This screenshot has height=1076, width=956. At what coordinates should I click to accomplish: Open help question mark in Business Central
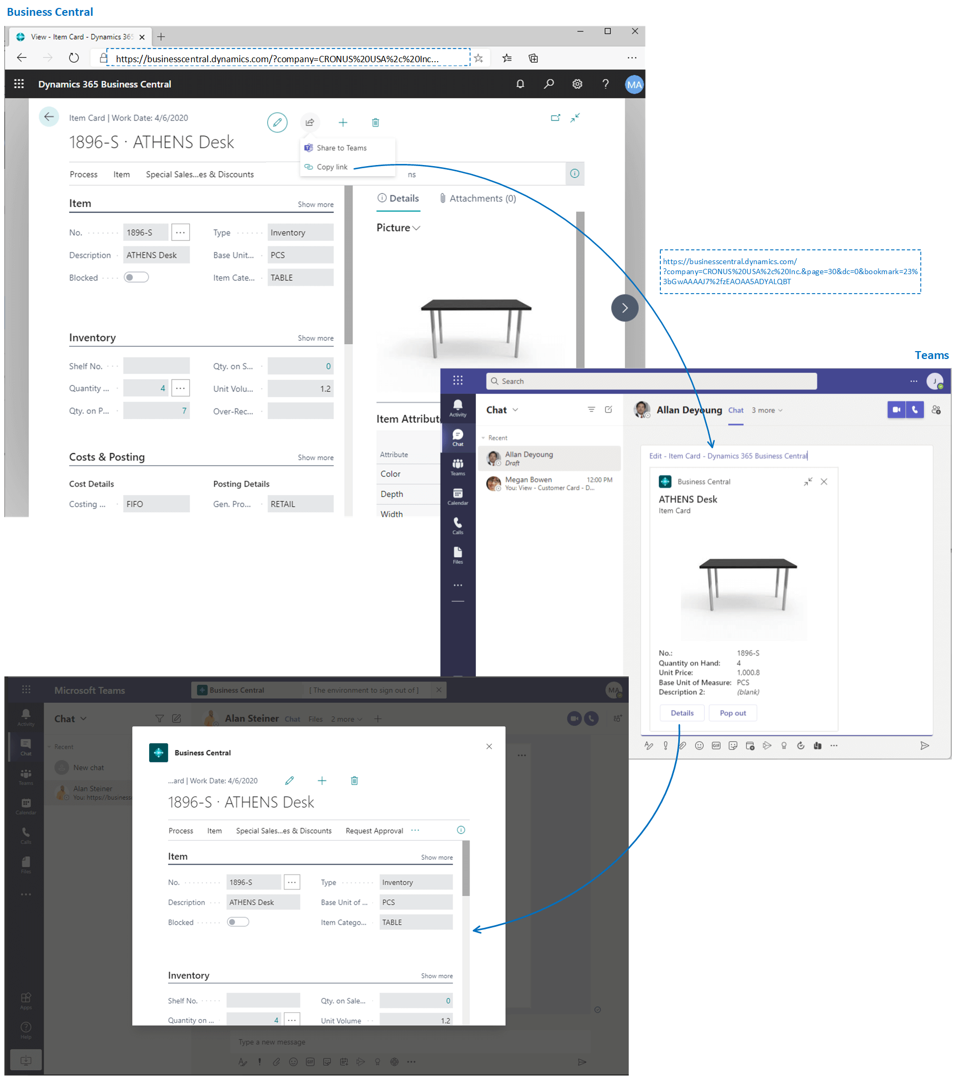click(x=606, y=84)
